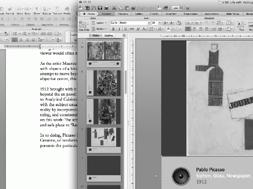Toggle Center alignment in Word Paragraph group
Image resolution: width=253 pixels, height=189 pixels.
tap(21, 40)
